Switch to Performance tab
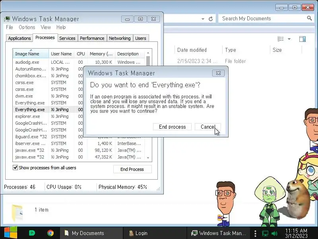 point(92,38)
